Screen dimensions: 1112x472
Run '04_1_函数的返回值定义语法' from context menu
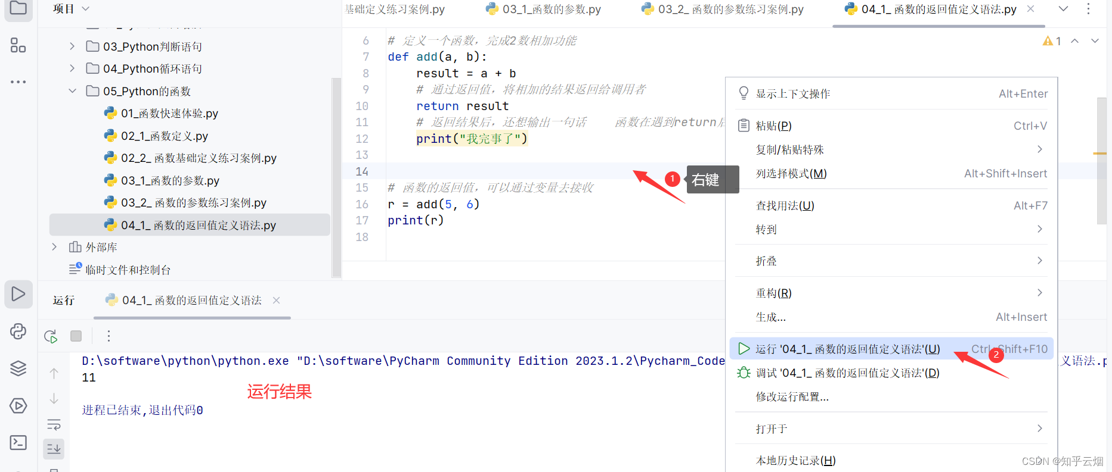pos(891,349)
